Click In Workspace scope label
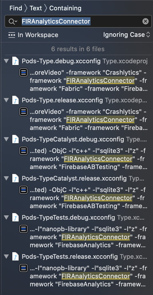The image size is (153, 295). coord(38,35)
